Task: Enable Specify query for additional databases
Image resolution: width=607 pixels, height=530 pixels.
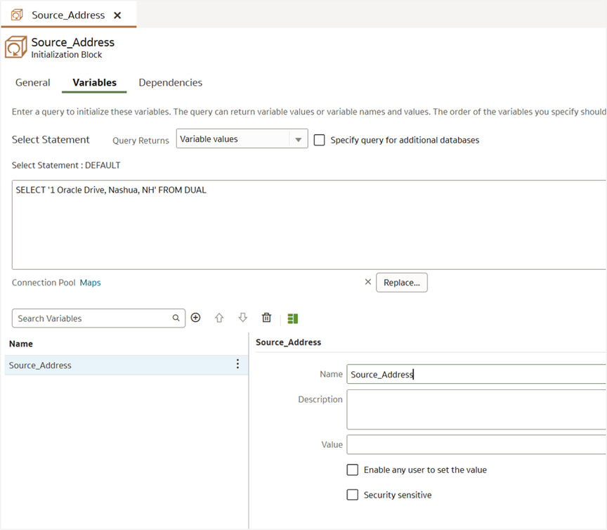Action: (320, 140)
